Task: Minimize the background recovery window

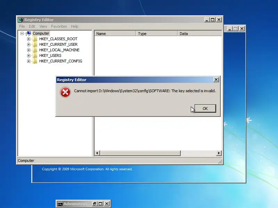Action: coord(230,29)
